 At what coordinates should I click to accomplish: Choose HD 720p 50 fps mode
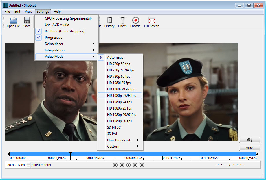120,64
